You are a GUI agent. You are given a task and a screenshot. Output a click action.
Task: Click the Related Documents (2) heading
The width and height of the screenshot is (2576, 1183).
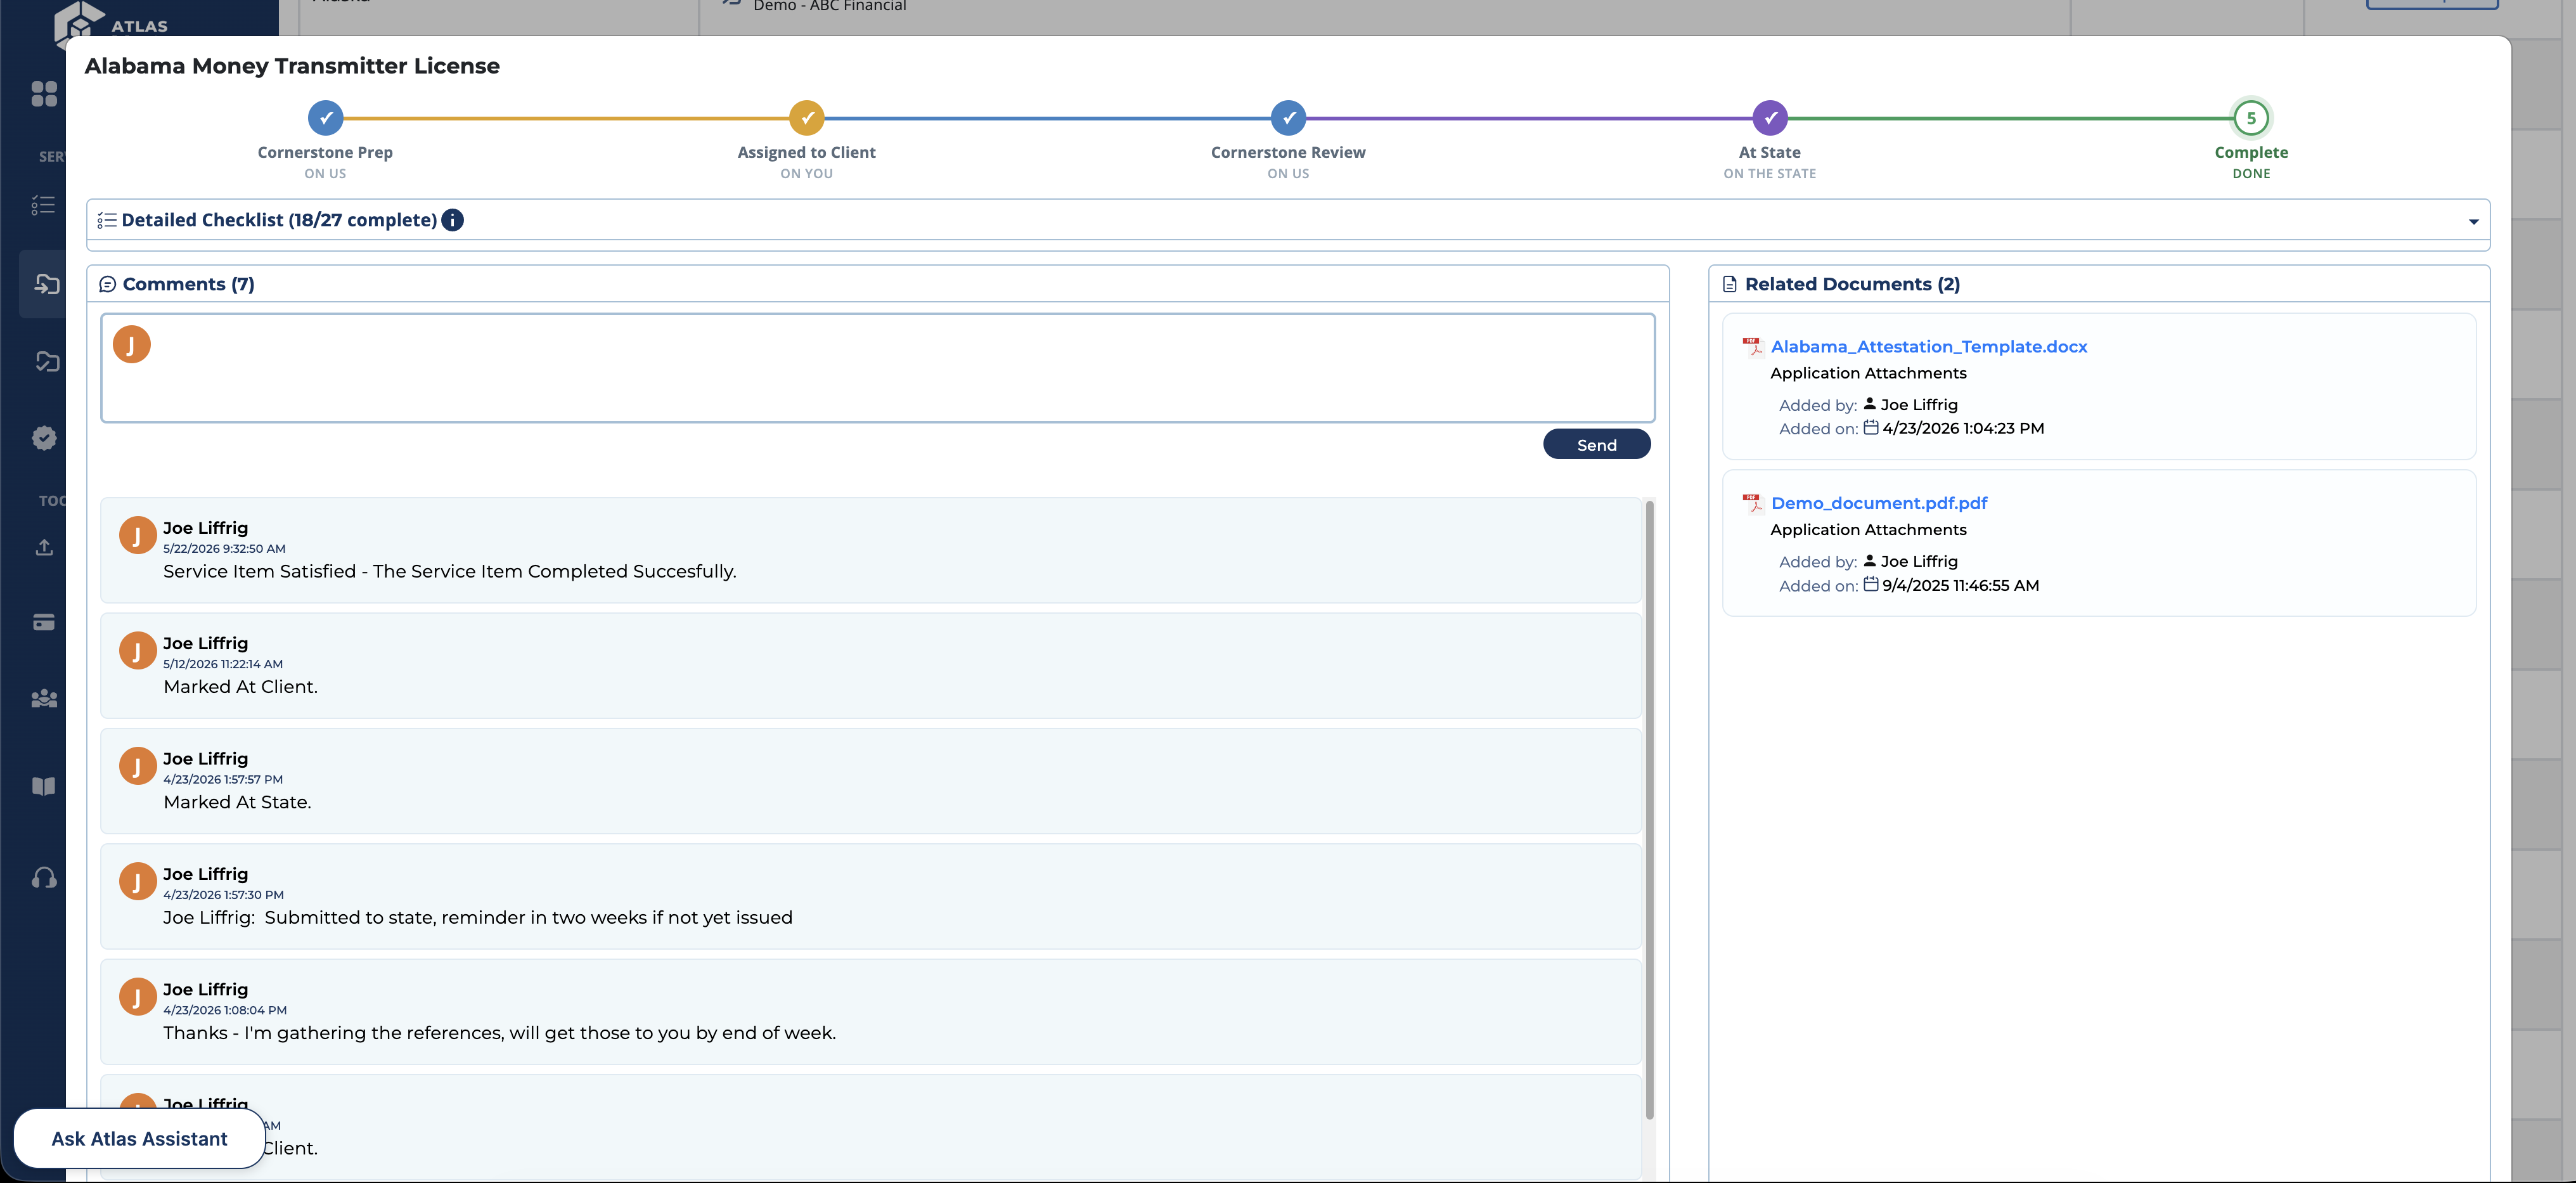(x=1852, y=285)
